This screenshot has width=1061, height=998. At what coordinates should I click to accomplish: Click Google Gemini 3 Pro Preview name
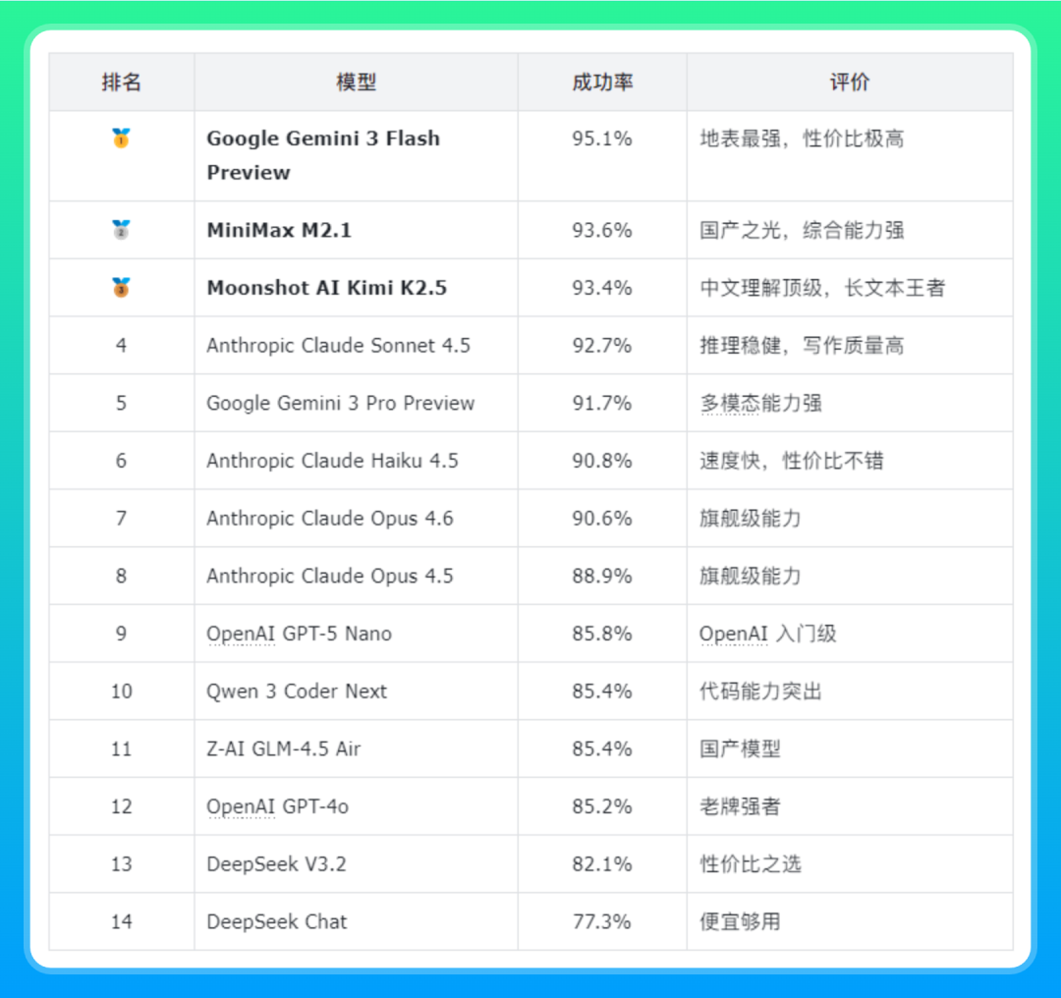(x=340, y=404)
